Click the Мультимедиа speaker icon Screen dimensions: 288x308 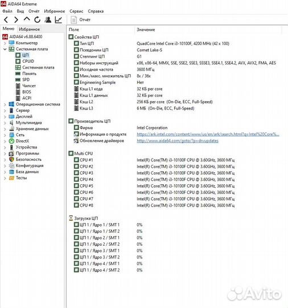pos(11,123)
